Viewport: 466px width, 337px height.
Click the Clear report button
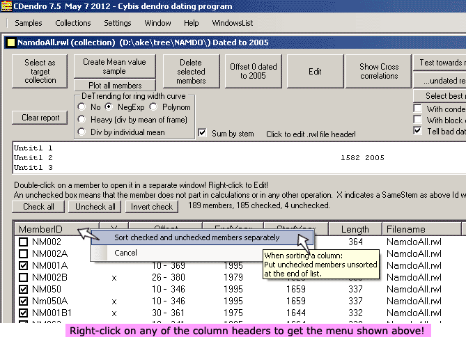pyautogui.click(x=40, y=118)
